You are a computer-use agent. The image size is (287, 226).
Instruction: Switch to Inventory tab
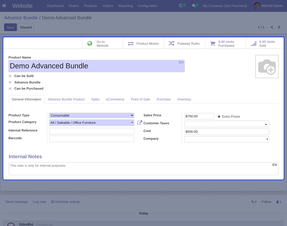tap(184, 99)
